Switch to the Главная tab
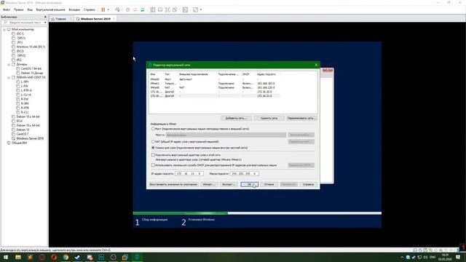 61,19
